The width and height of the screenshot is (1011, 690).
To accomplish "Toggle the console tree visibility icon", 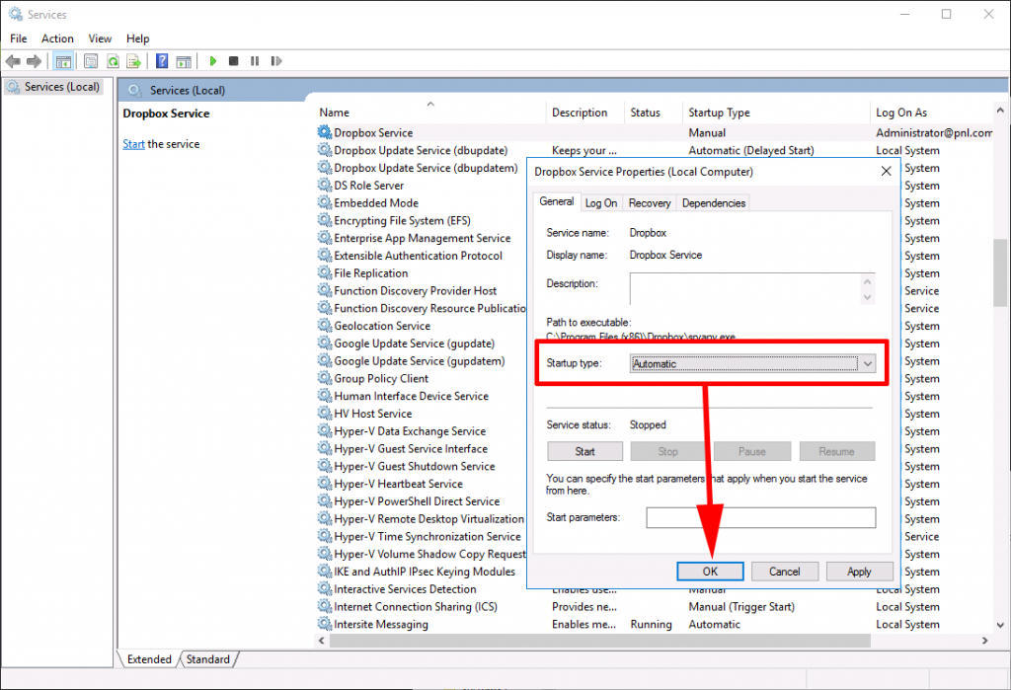I will pyautogui.click(x=63, y=61).
